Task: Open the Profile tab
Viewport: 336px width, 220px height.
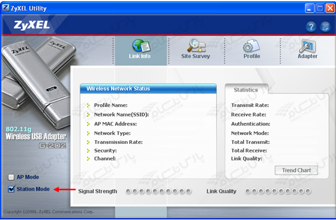Action: coord(252,51)
